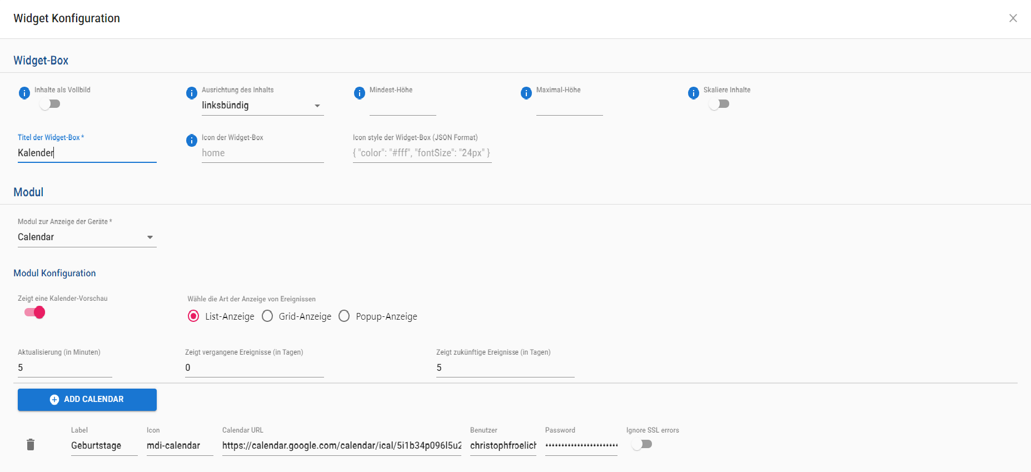
Task: Click info icon beside Skaliere Inhalte
Action: click(694, 93)
